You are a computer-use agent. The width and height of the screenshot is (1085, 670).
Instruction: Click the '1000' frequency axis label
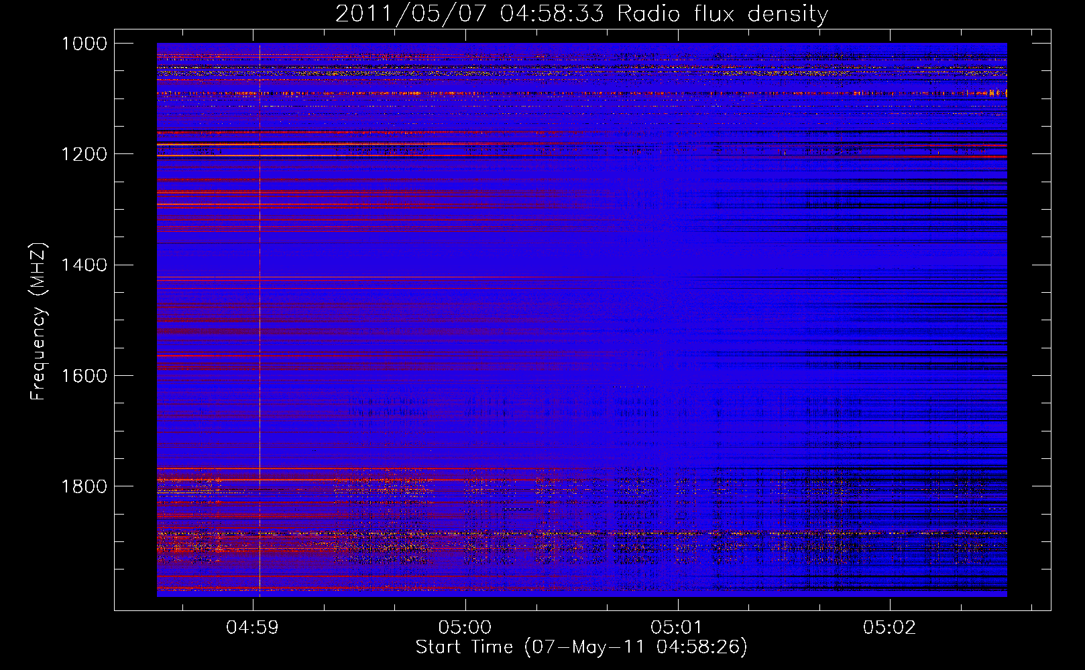coord(84,44)
